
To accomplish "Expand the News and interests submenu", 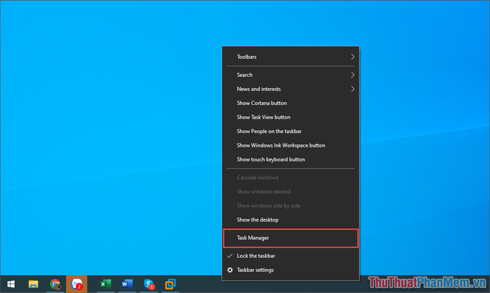I will (x=290, y=89).
